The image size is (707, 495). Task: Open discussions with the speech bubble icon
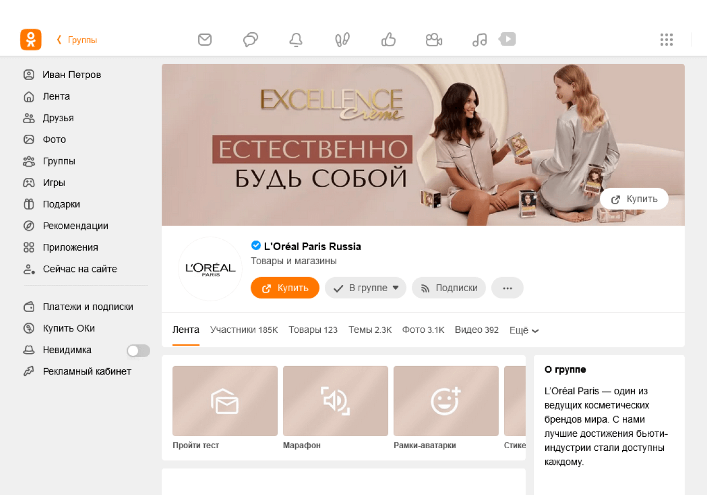[251, 39]
